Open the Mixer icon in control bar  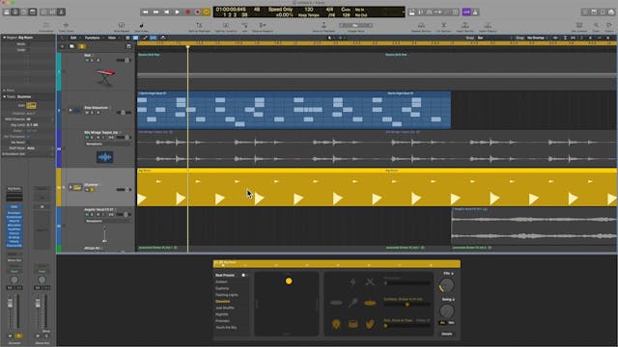pos(52,13)
